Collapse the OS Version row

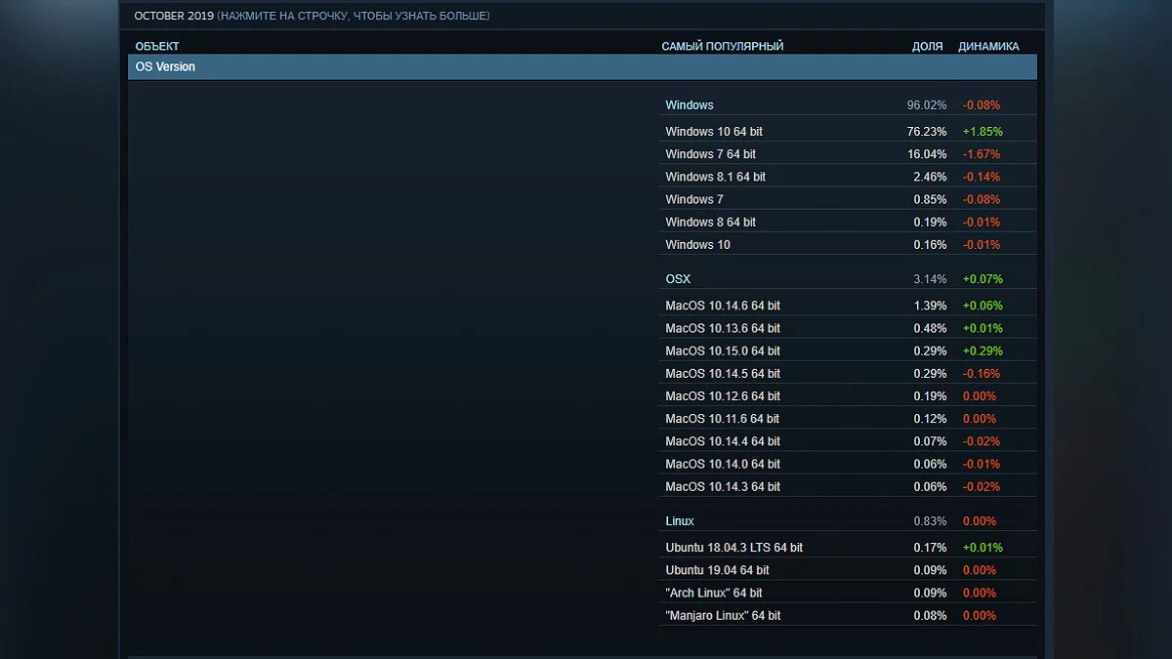[x=582, y=66]
